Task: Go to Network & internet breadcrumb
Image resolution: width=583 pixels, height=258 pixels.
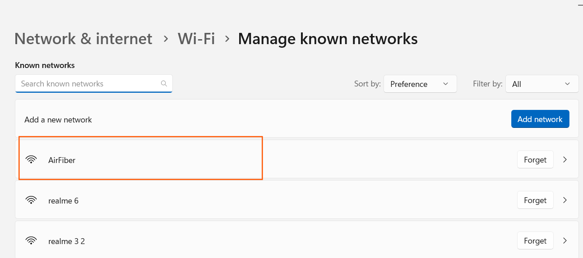Action: pyautogui.click(x=83, y=38)
